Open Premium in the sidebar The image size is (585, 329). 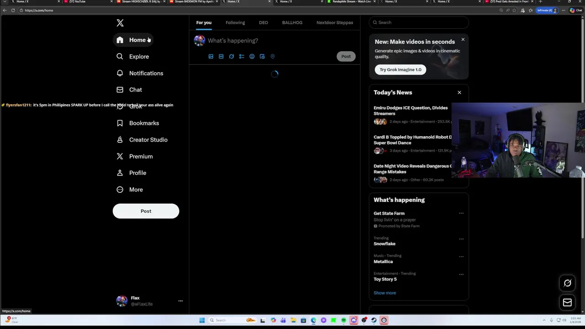134,156
